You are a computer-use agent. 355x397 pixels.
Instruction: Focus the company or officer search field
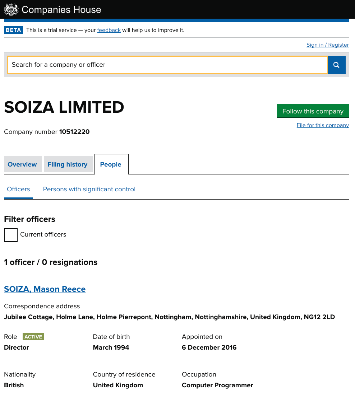167,65
